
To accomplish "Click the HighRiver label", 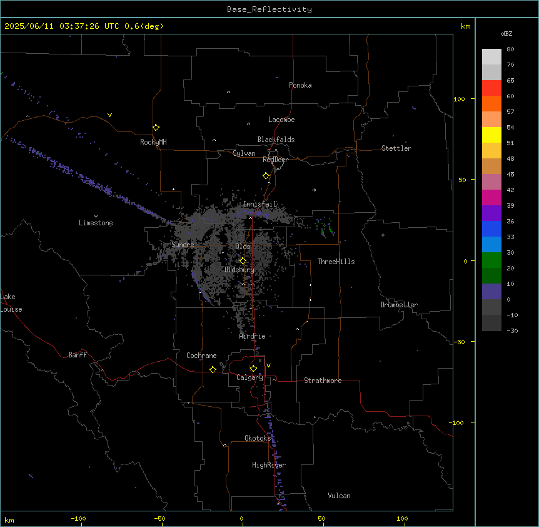I will (x=269, y=465).
